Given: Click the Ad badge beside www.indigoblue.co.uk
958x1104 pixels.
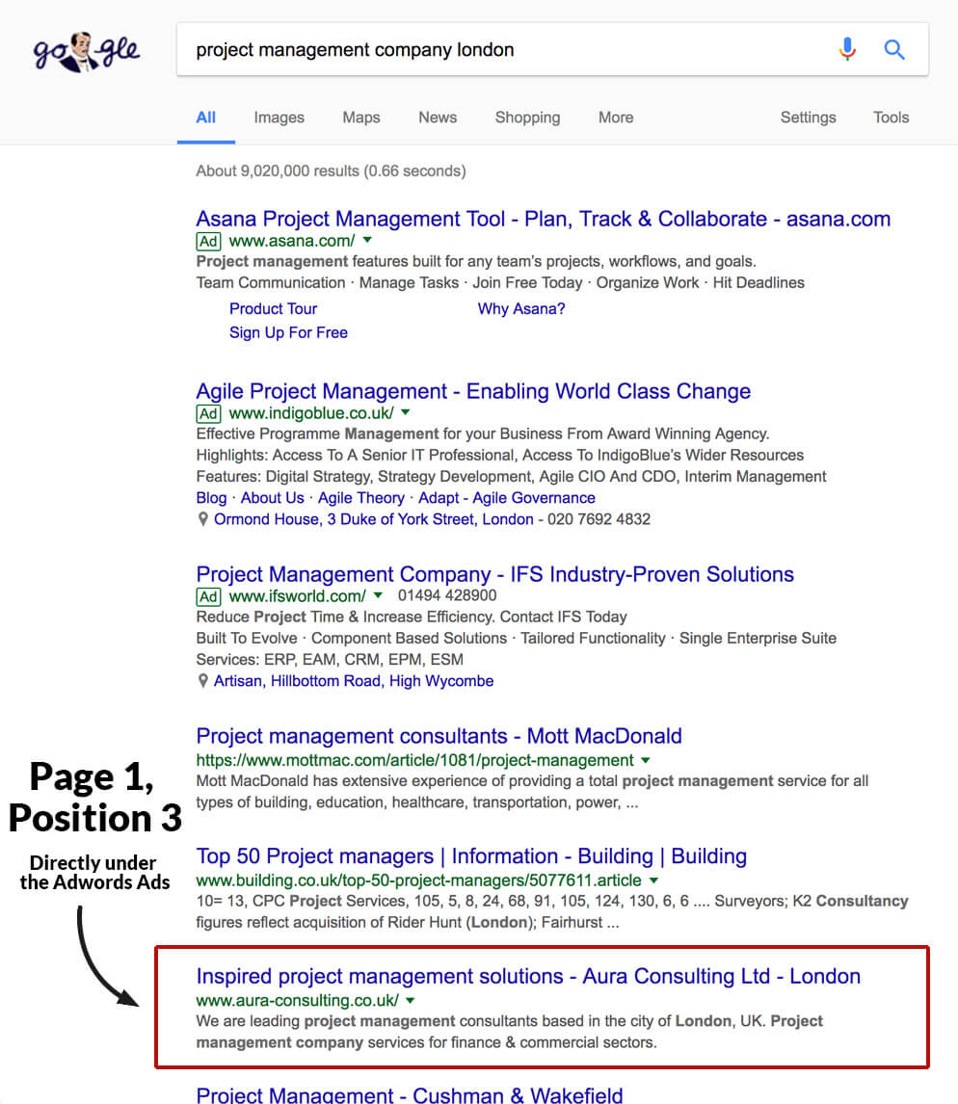Looking at the screenshot, I should (208, 414).
